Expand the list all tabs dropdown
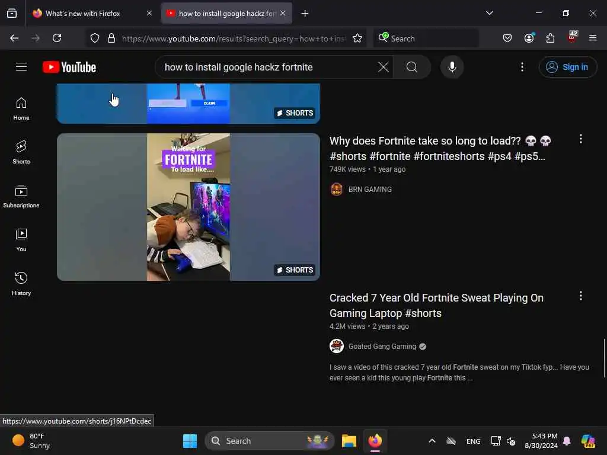Image resolution: width=607 pixels, height=455 pixels. pyautogui.click(x=489, y=13)
